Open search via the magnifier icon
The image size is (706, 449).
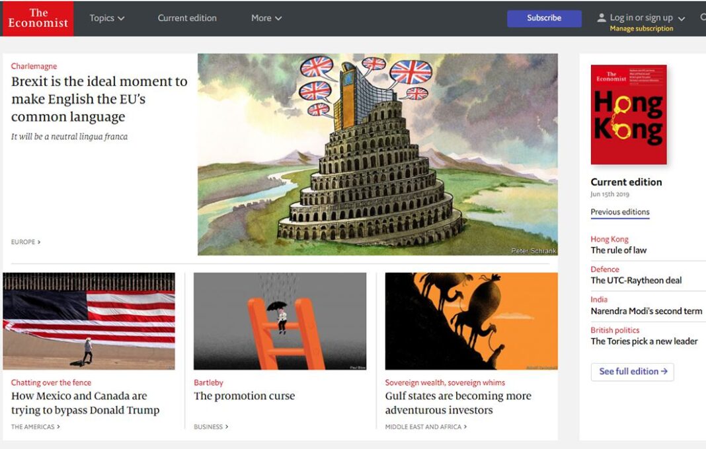pos(703,18)
